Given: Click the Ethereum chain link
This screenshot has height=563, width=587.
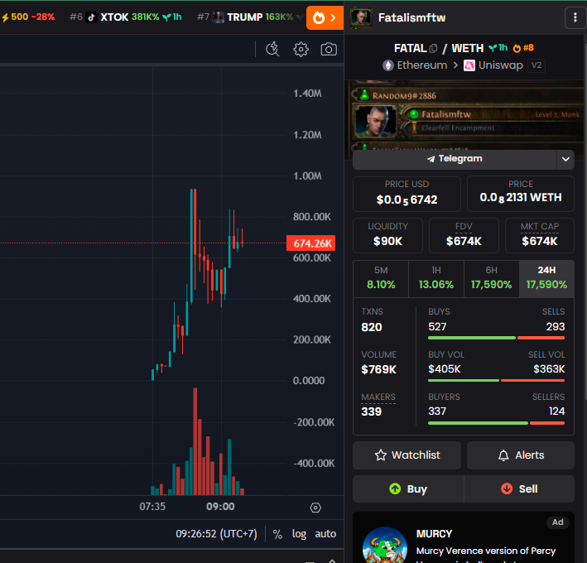Looking at the screenshot, I should point(415,65).
